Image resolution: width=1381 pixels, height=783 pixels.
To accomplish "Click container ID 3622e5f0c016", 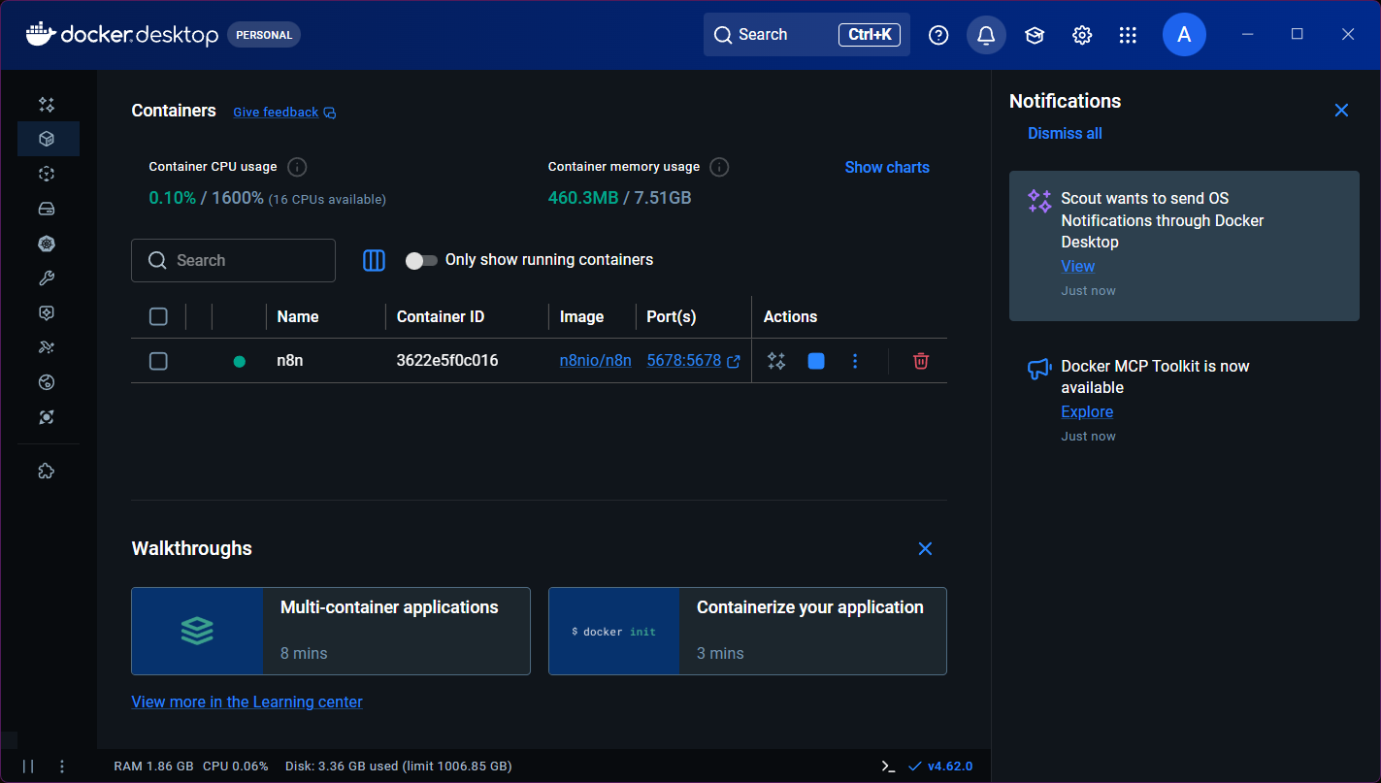I will coord(447,361).
